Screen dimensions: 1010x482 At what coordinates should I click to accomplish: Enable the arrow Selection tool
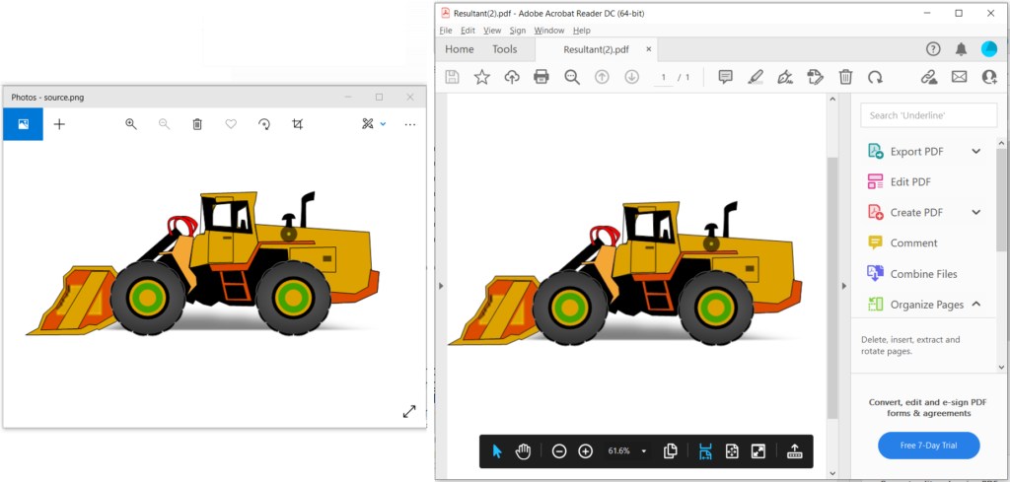coord(497,450)
